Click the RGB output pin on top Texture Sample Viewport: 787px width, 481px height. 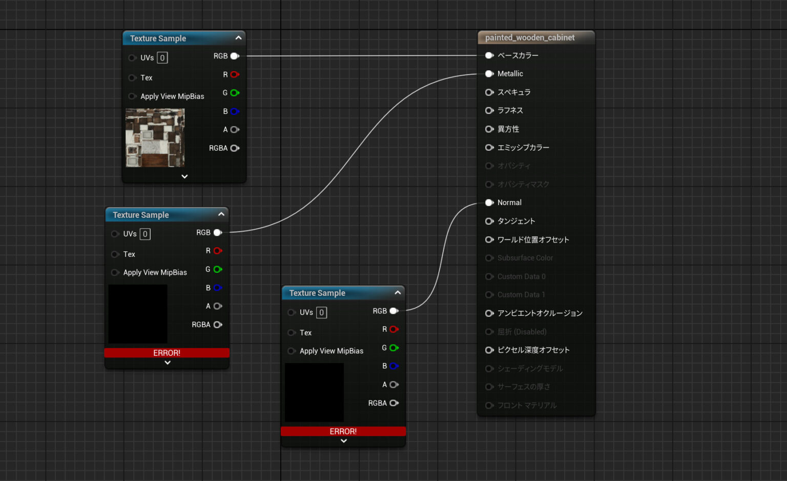(235, 56)
